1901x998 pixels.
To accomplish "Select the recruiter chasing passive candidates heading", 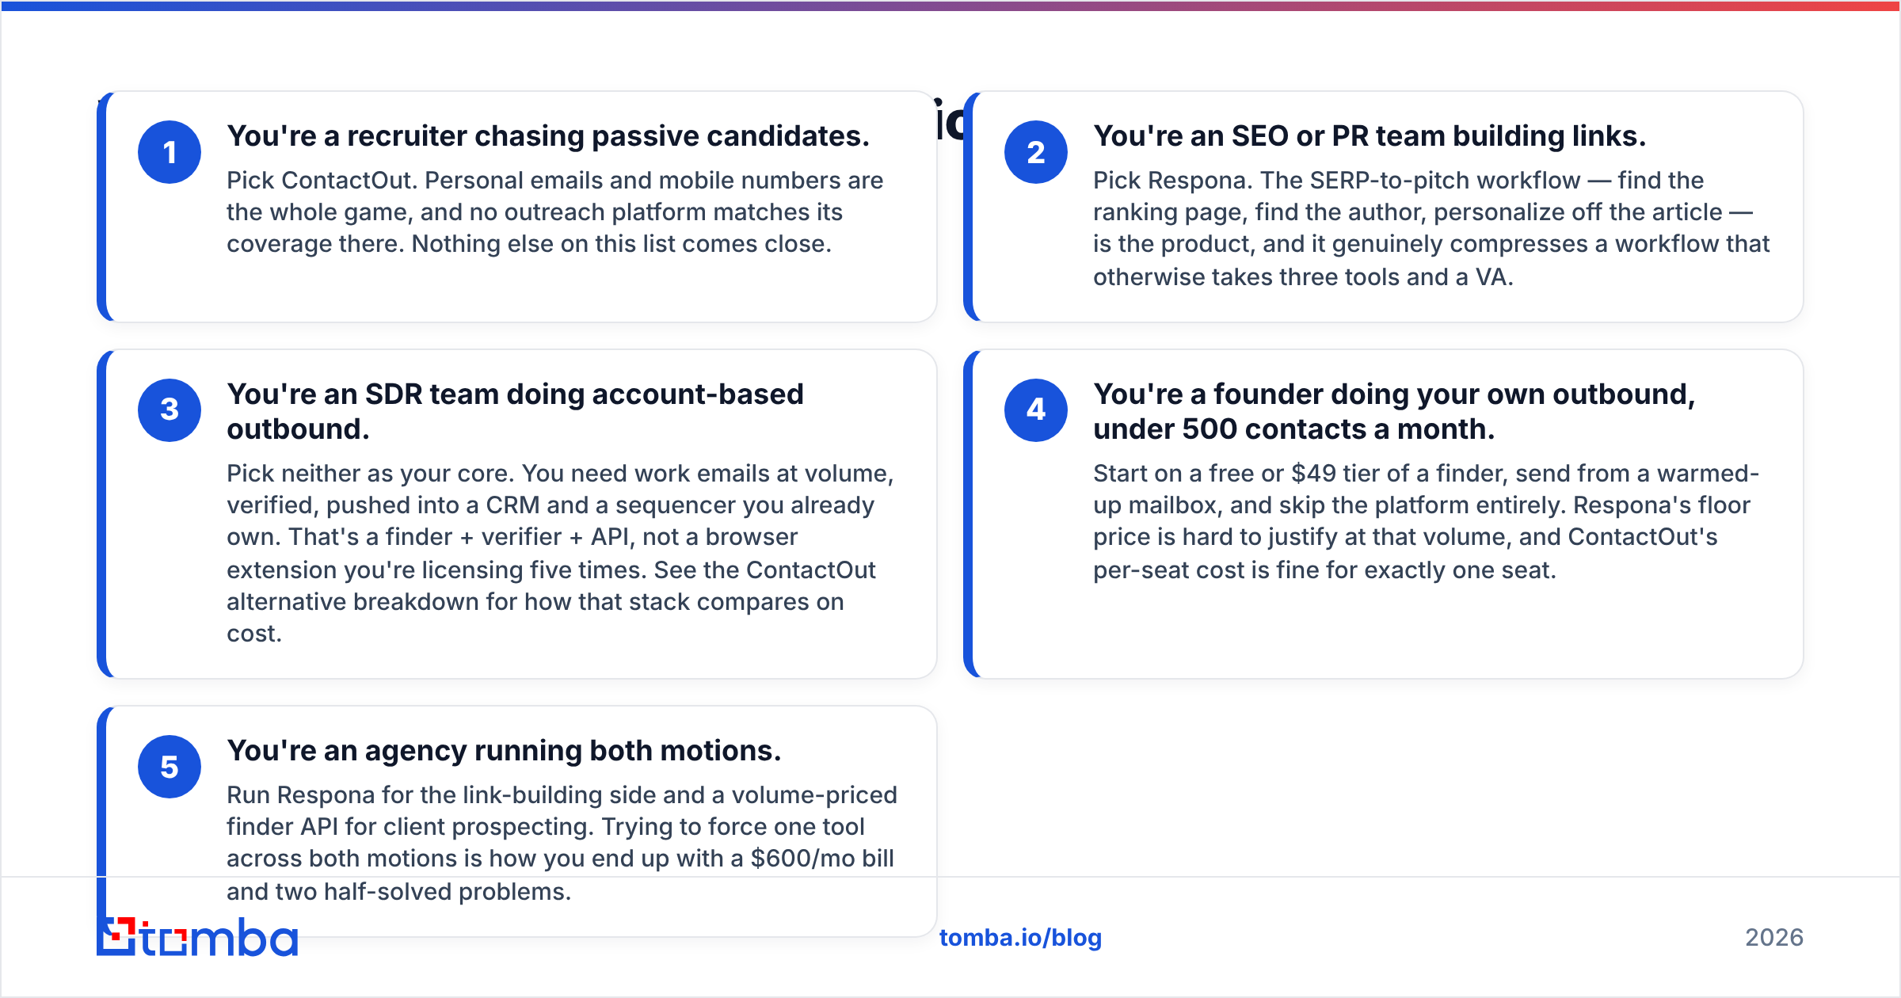I will 548,136.
